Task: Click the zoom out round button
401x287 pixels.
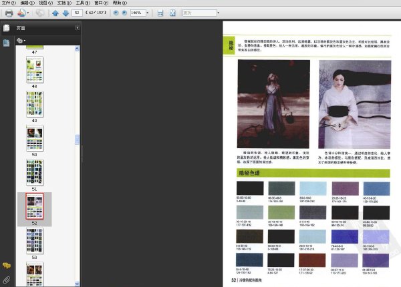Action: (x=116, y=13)
